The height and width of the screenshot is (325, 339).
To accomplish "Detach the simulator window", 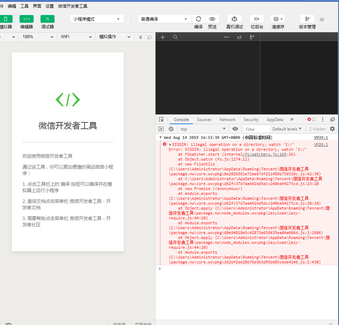I will coord(149,37).
